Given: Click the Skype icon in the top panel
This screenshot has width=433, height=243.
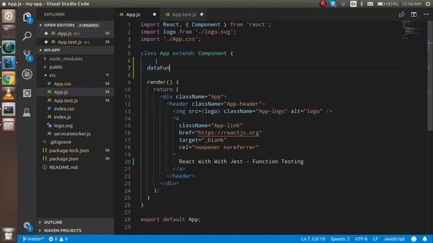Looking at the screenshot, I should click(333, 3).
